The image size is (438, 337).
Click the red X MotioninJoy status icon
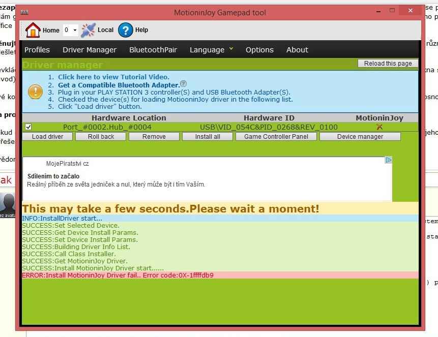(379, 127)
